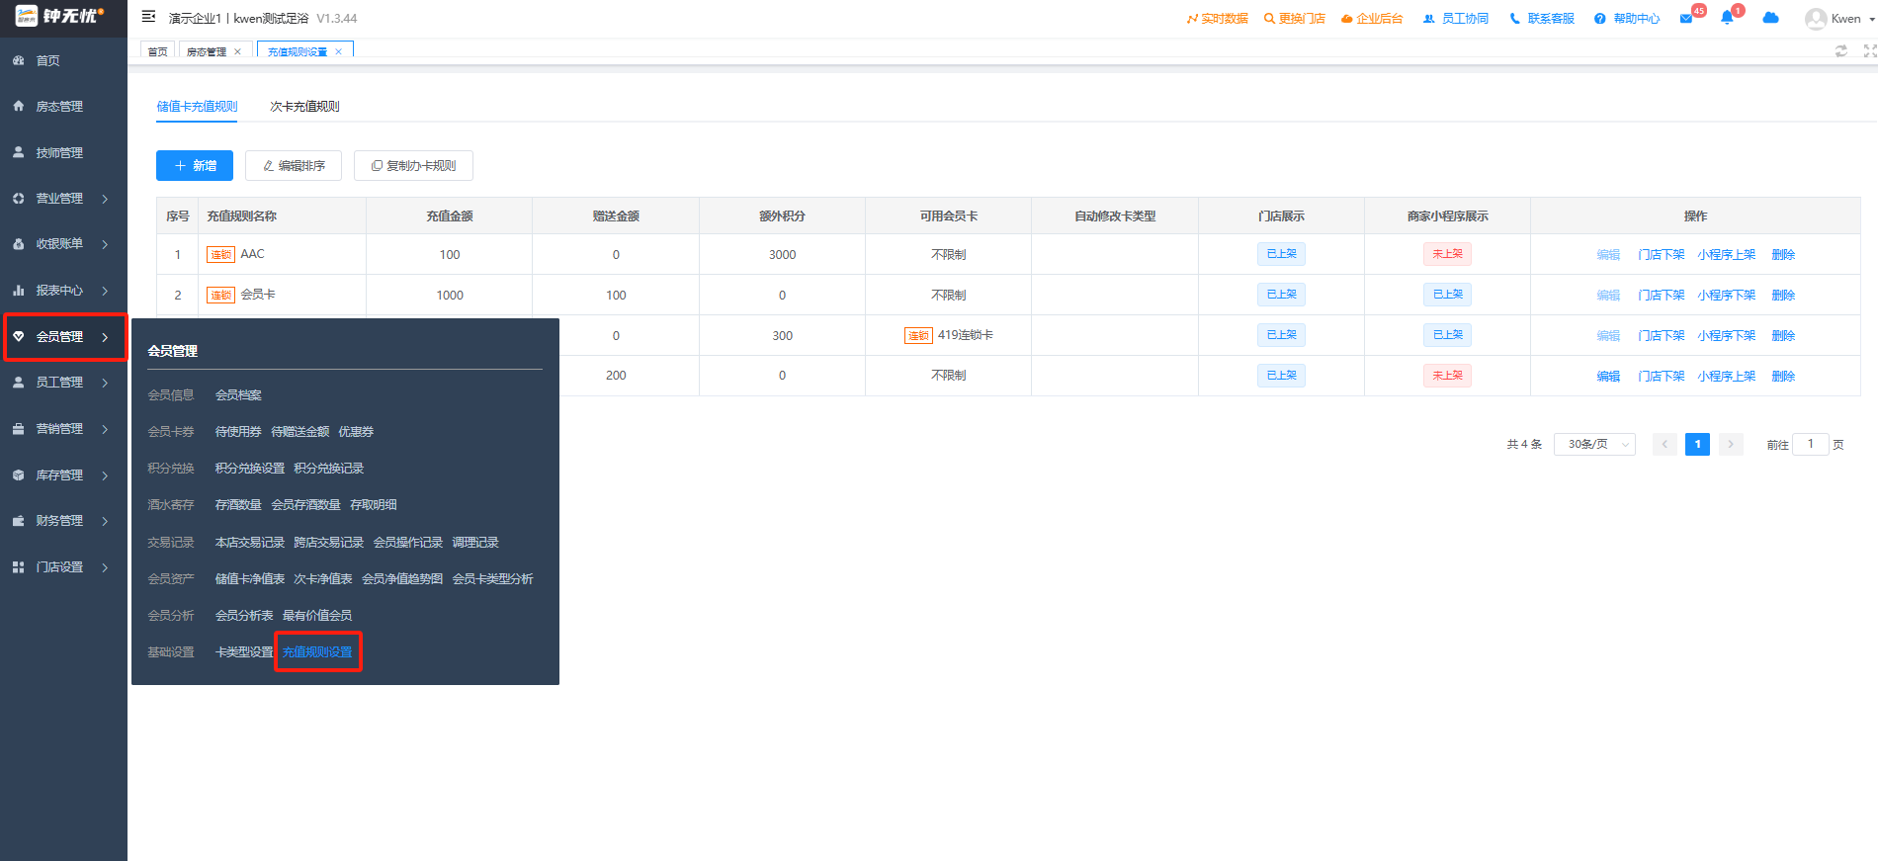This screenshot has width=1878, height=861.
Task: Click the 未上架 tag in the AAC row
Action: (x=1447, y=254)
